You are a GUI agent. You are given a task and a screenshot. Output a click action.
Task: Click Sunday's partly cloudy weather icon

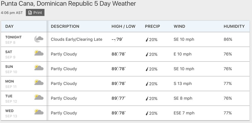point(39,68)
